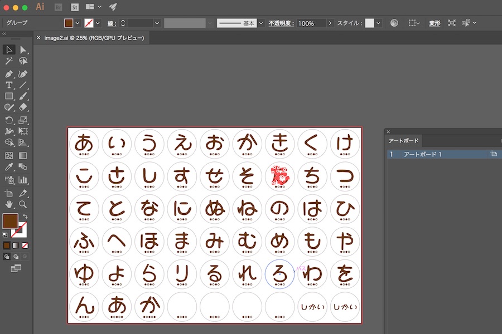
Task: Pick the Pen tool in toolbar
Action: pyautogui.click(x=9, y=74)
